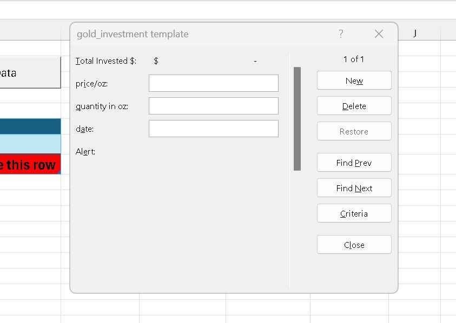This screenshot has width=456, height=323.
Task: Click the New record button
Action: (354, 80)
